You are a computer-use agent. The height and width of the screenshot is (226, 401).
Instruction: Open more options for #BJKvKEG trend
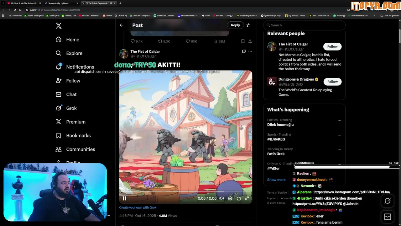tap(339, 135)
